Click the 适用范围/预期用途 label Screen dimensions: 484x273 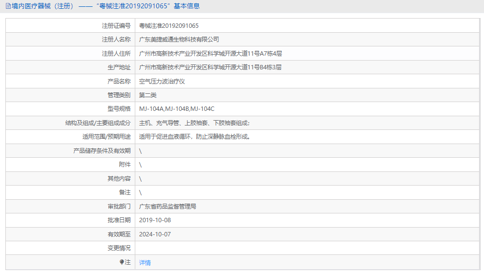(x=106, y=137)
